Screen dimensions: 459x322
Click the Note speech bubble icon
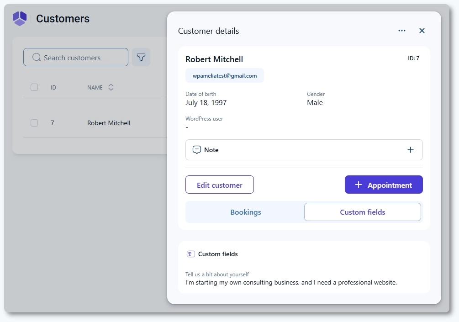tap(197, 150)
